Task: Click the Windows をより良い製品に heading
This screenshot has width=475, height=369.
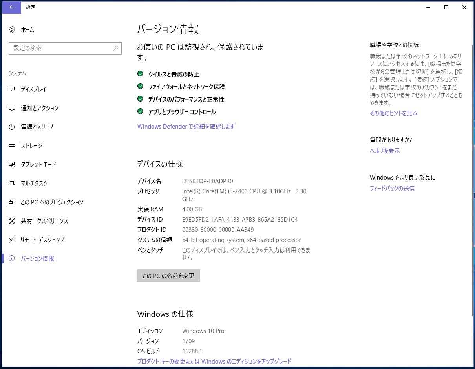Action: [x=402, y=178]
